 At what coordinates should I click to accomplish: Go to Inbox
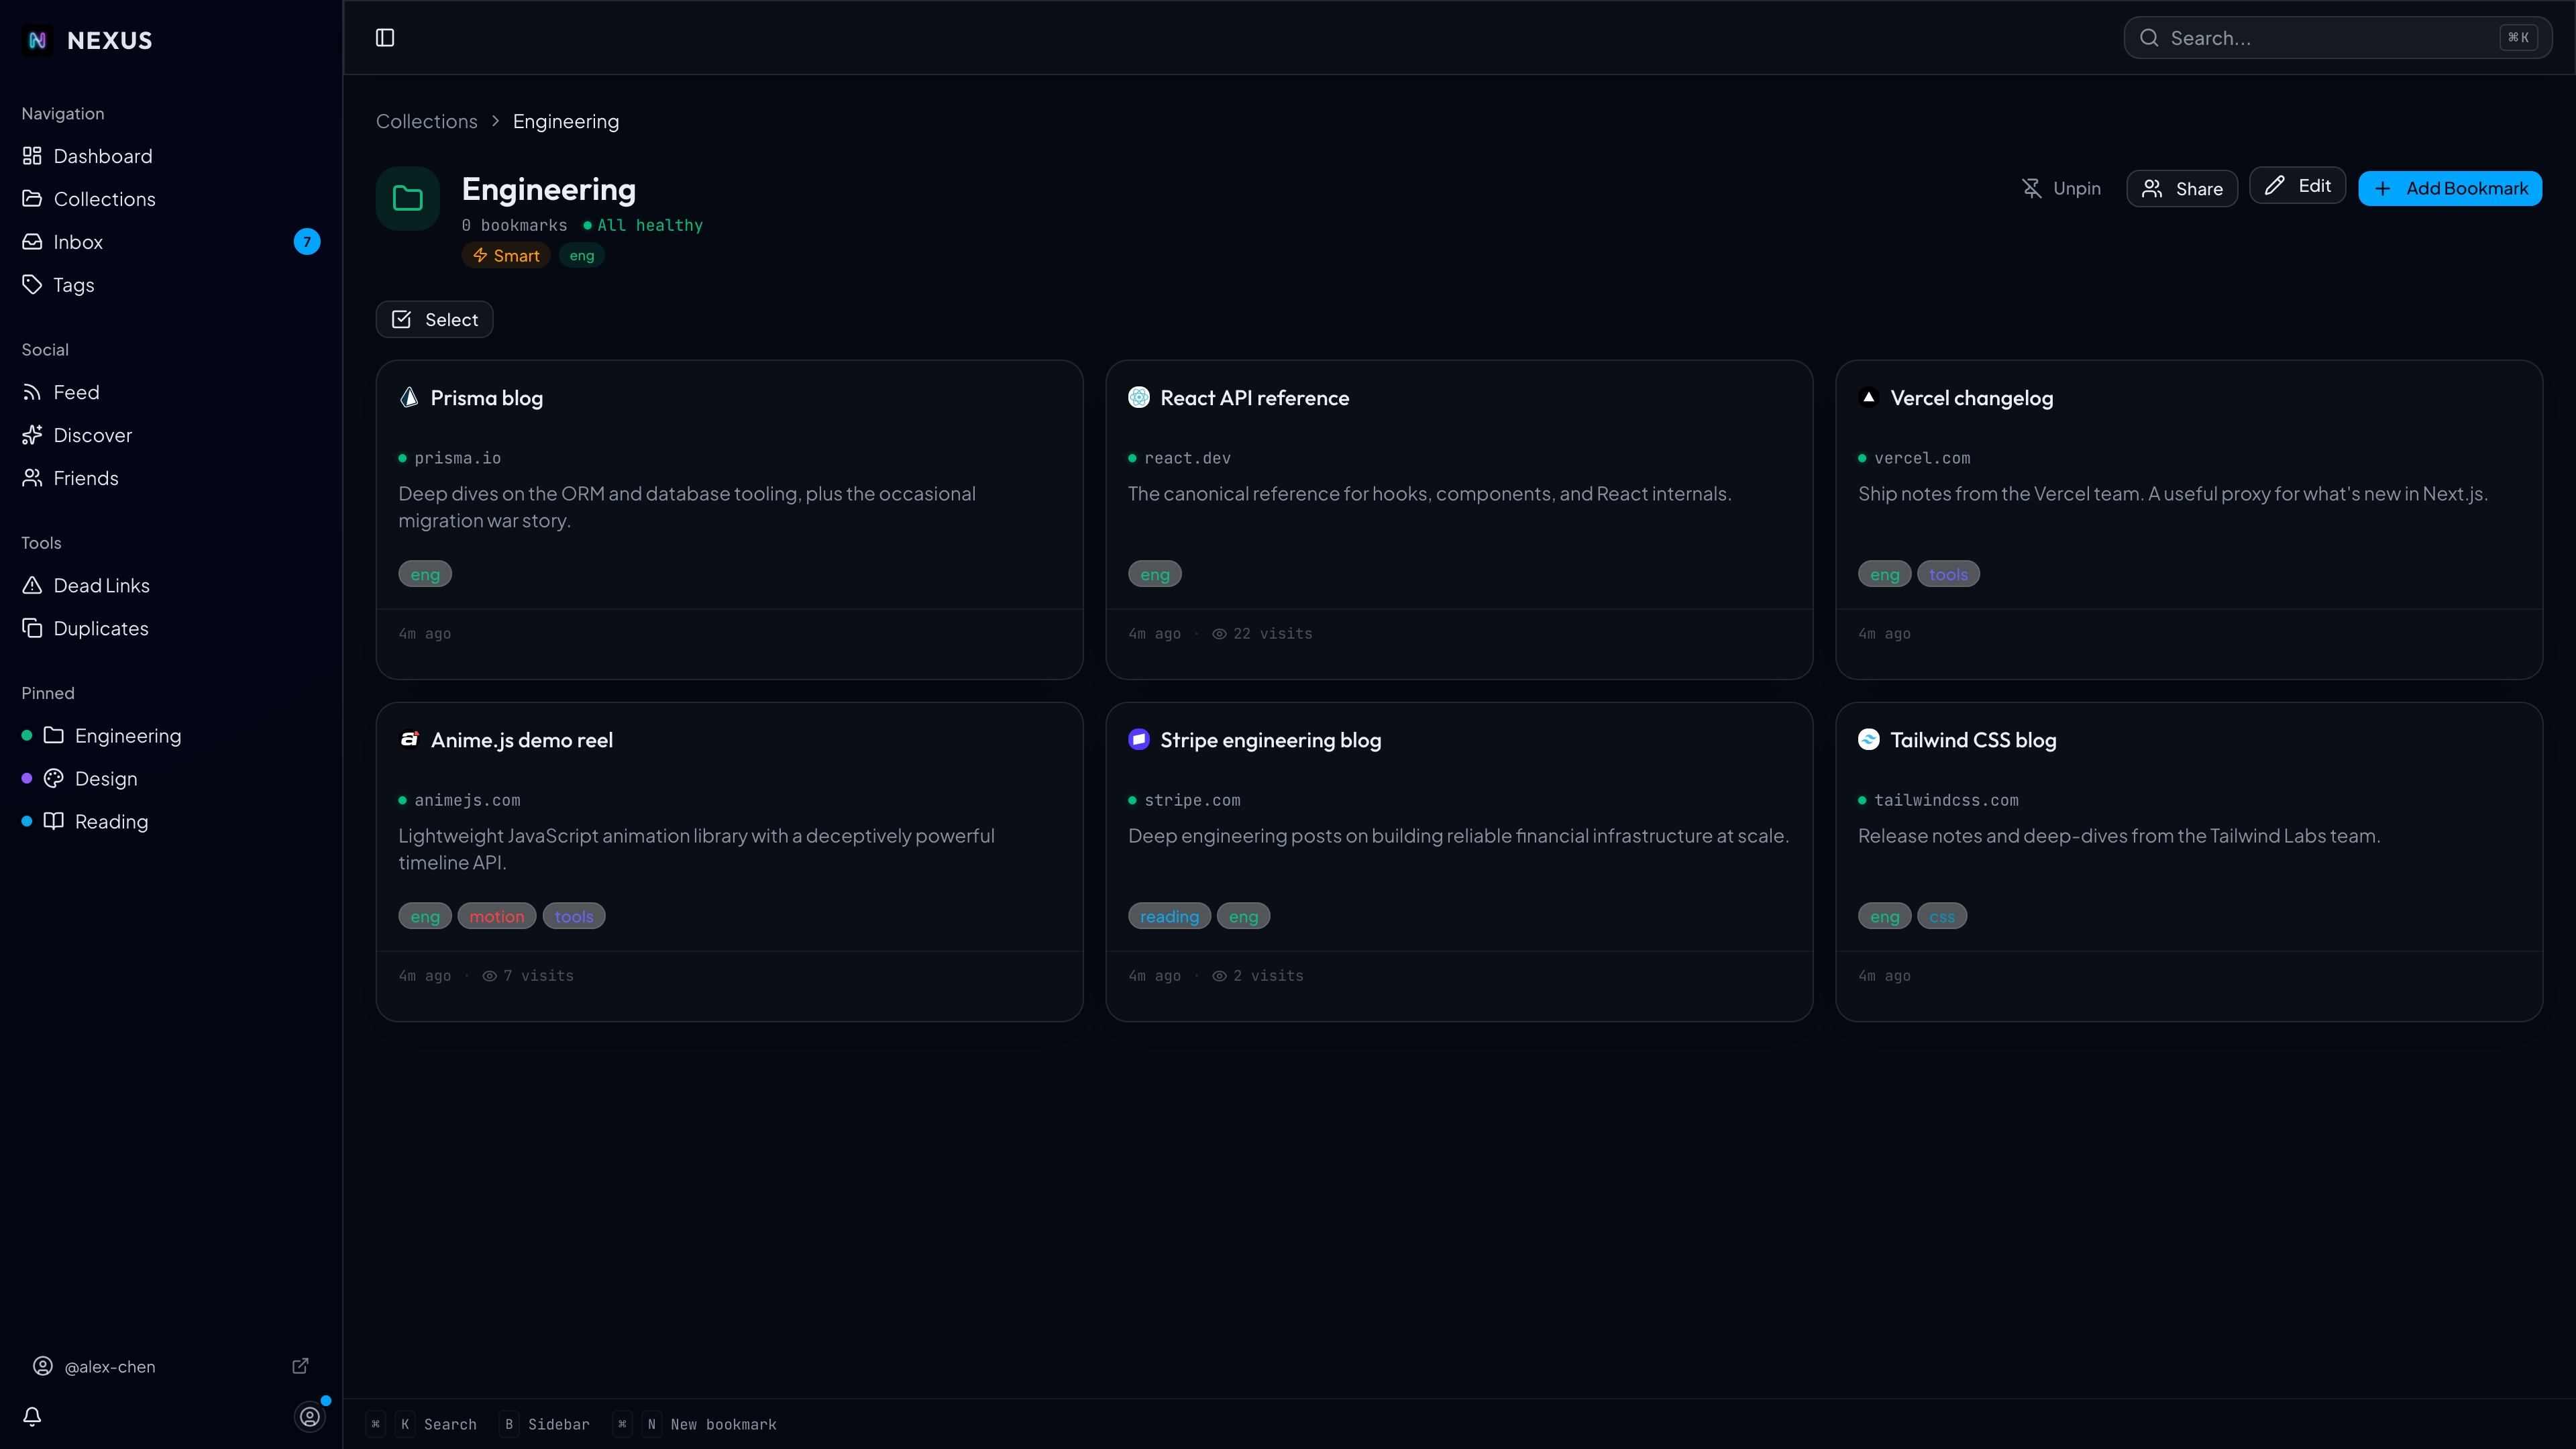(x=171, y=242)
